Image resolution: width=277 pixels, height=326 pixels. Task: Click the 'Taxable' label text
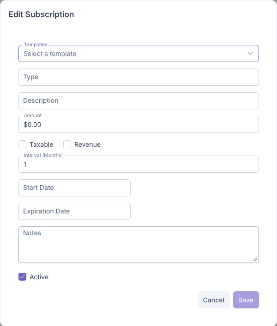pyautogui.click(x=42, y=144)
